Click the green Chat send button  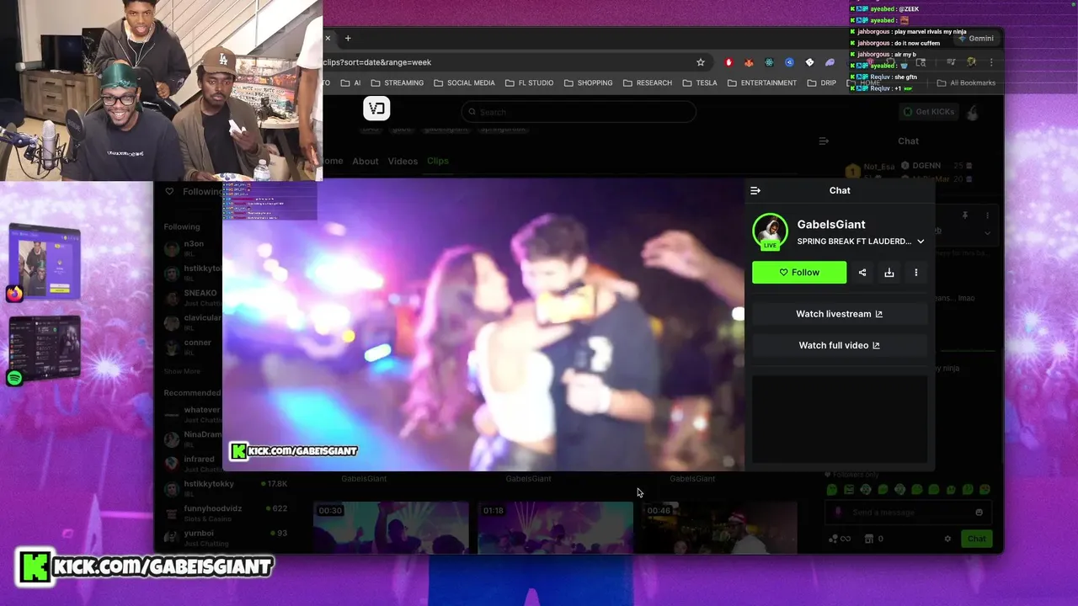(976, 539)
